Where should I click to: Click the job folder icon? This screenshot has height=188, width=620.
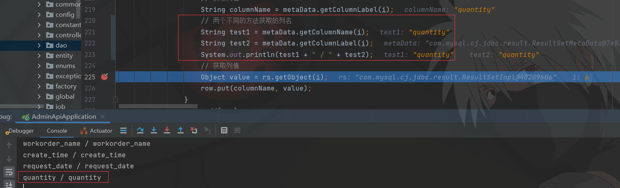(x=50, y=107)
